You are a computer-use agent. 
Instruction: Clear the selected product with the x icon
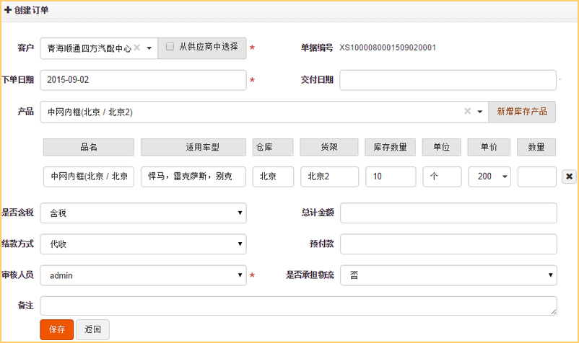[467, 112]
